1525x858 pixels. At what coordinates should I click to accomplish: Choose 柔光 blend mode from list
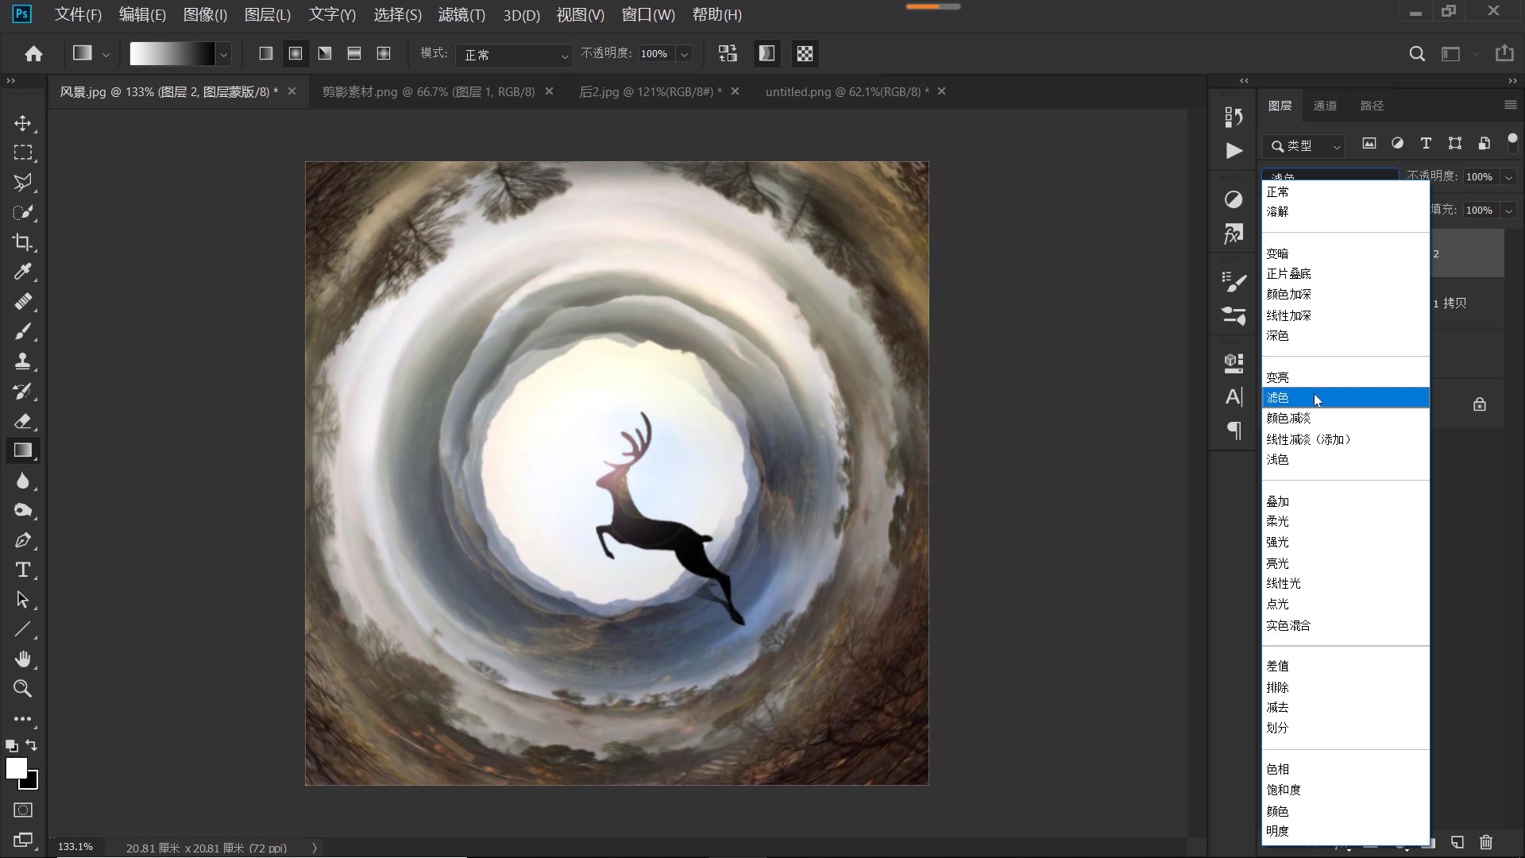[1277, 522]
